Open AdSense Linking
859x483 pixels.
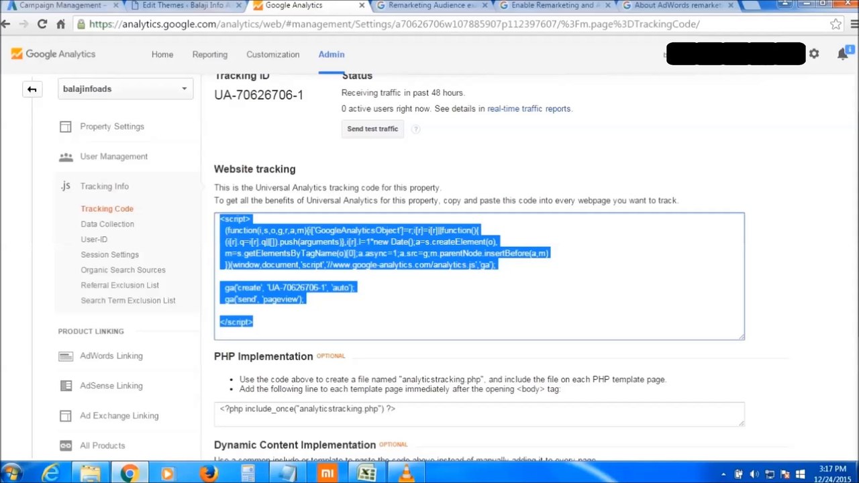111,386
